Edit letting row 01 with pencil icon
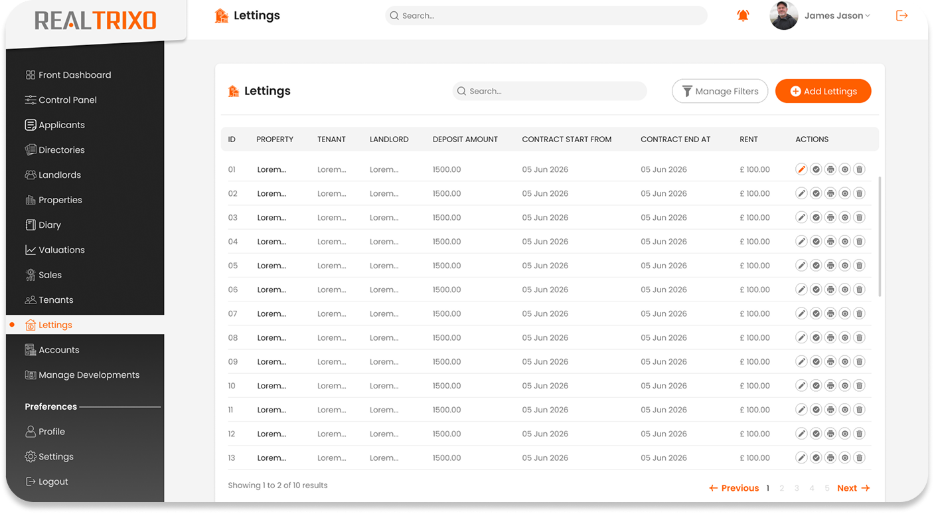This screenshot has height=514, width=934. pyautogui.click(x=801, y=169)
